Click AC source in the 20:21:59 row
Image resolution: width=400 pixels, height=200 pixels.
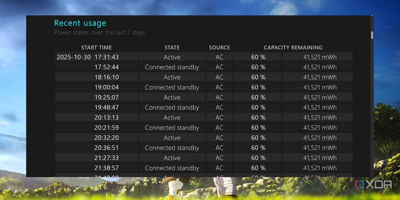click(x=219, y=127)
